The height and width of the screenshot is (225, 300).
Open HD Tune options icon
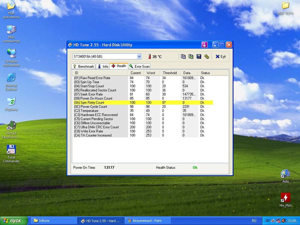click(206, 56)
